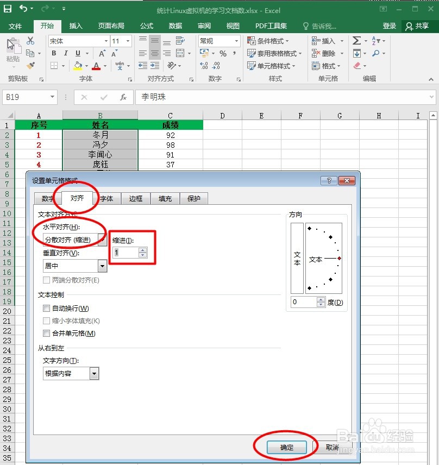Image resolution: width=439 pixels, height=465 pixels.
Task: Click the percent style icon
Action: 223,54
